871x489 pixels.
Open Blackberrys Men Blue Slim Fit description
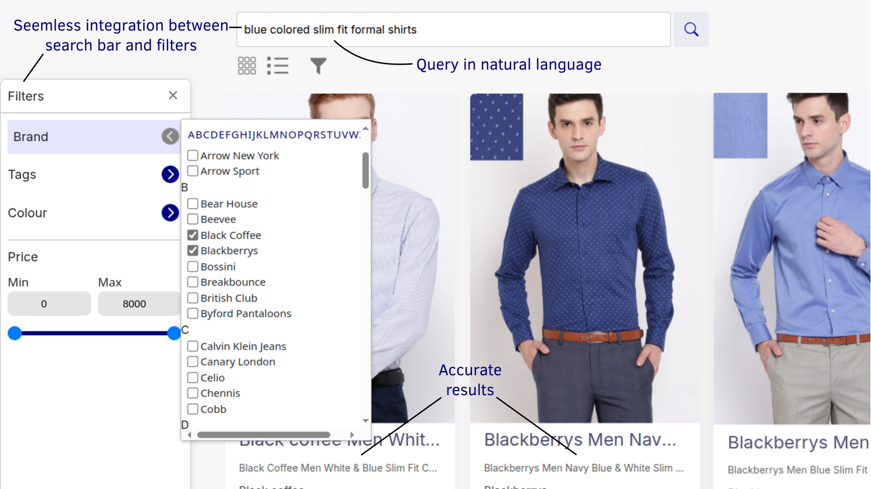tap(798, 470)
